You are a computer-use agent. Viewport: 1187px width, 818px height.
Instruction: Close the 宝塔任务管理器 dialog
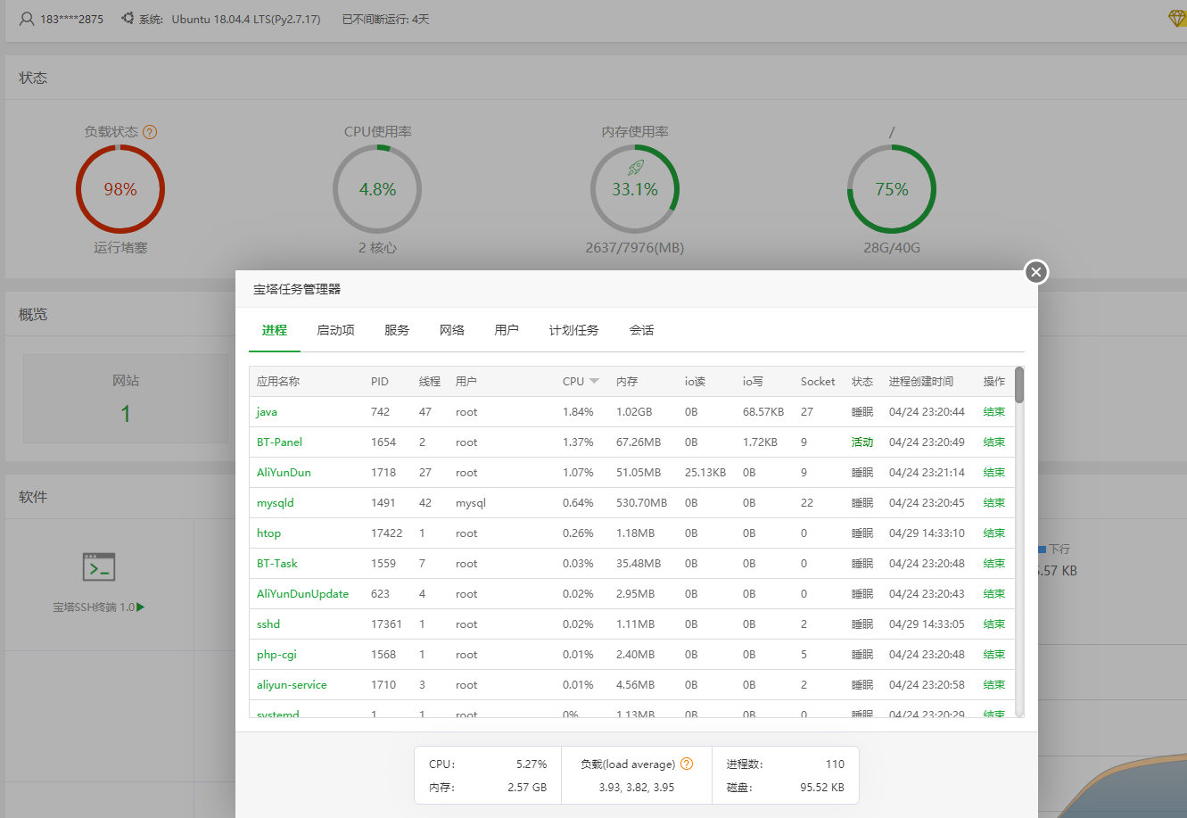click(1035, 272)
